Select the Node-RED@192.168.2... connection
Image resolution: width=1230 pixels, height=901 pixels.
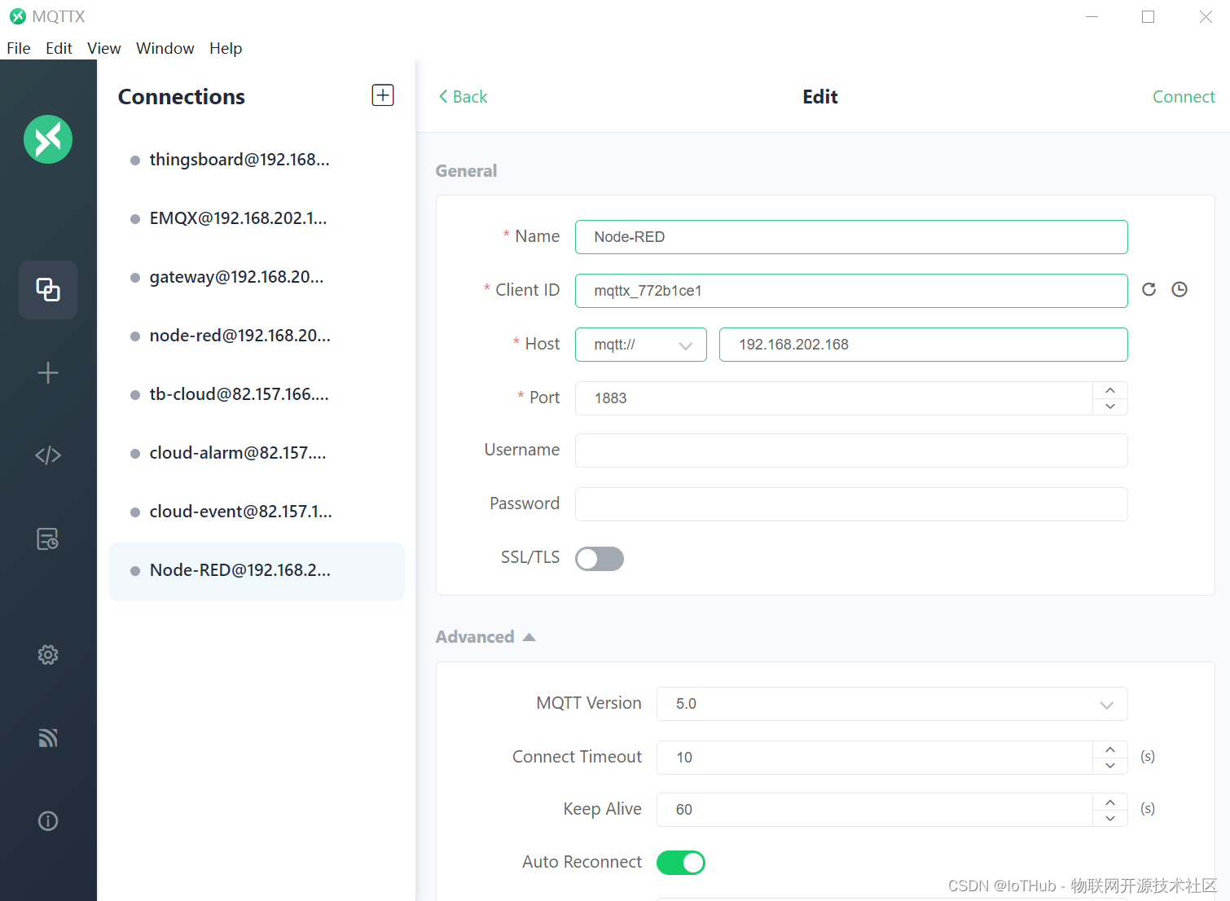click(257, 571)
